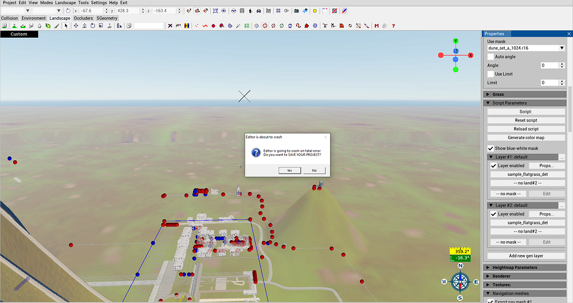
Task: Click the y coordinate field showing 428.3
Action: click(x=128, y=11)
